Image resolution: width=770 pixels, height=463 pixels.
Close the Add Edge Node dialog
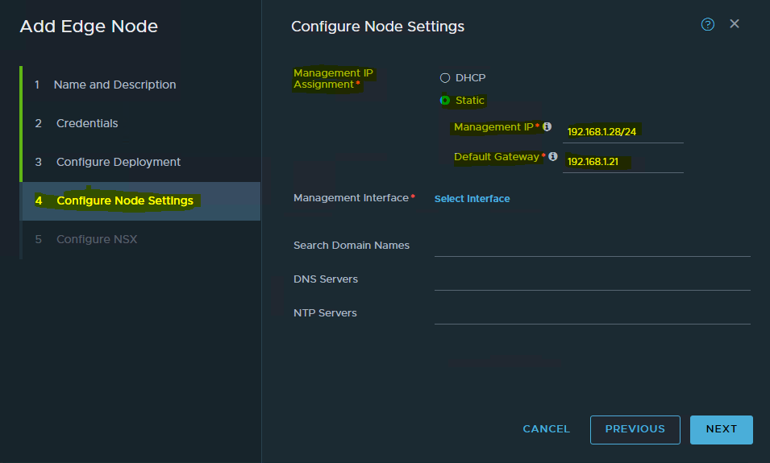coord(735,23)
